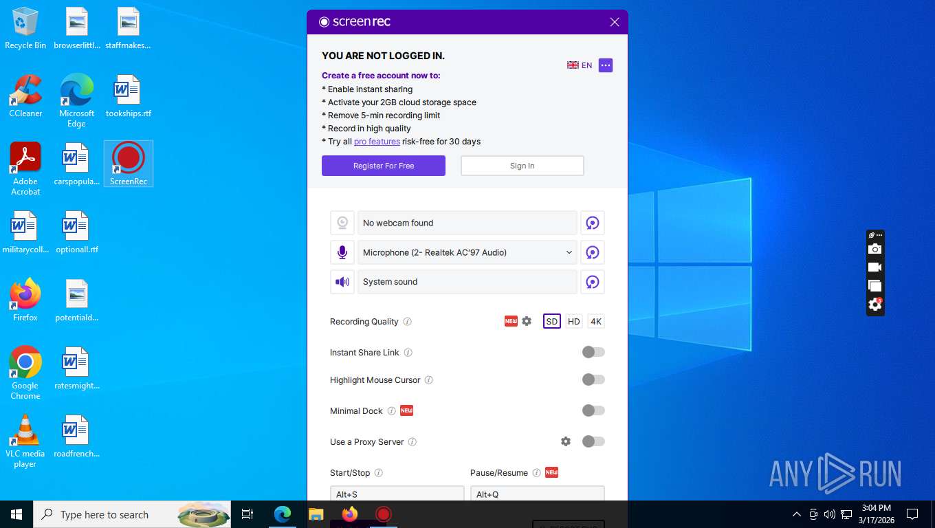Click the webcam icon beside No webcam found
Viewport: 935px width, 528px height.
pos(342,223)
